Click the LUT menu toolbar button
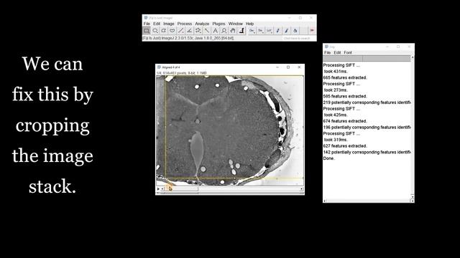Image resolution: width=460 pixels, height=258 pixels. coord(269,31)
